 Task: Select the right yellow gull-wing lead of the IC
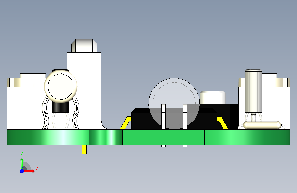[223, 123]
